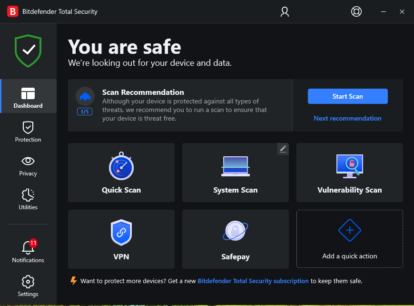Click the "You are safe" heading
The width and height of the screenshot is (414, 306).
click(125, 47)
